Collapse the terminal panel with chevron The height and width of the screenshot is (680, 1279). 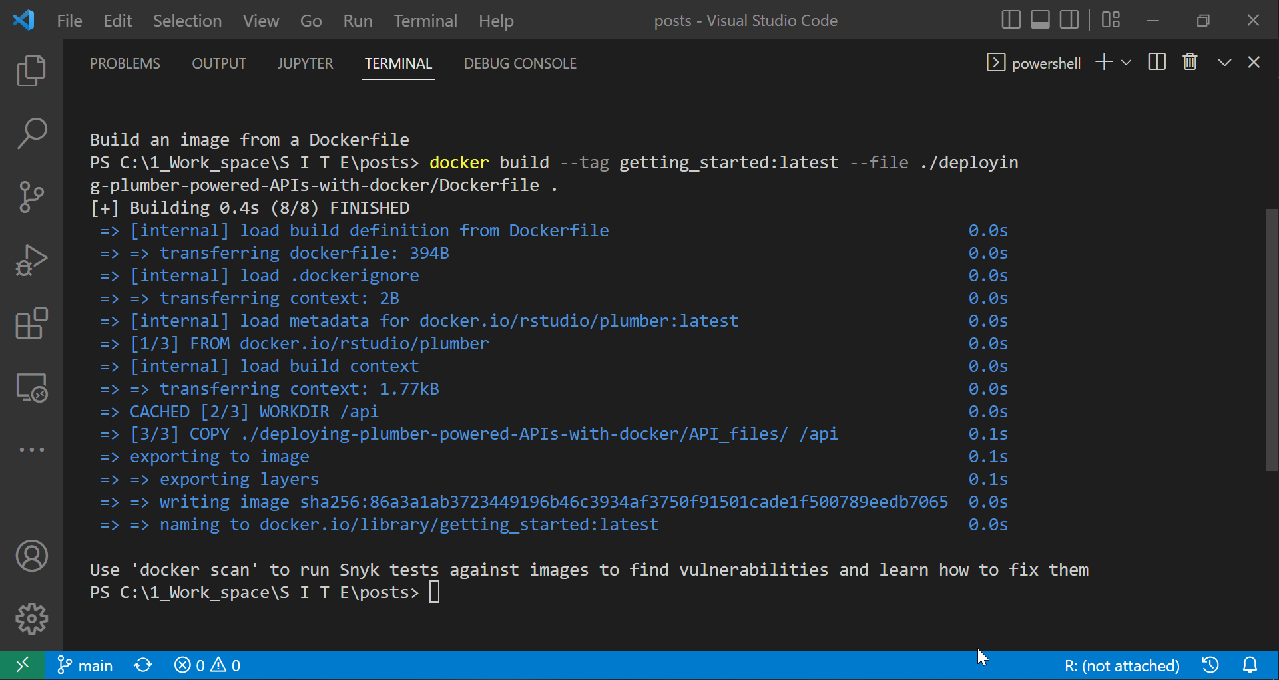pos(1224,62)
